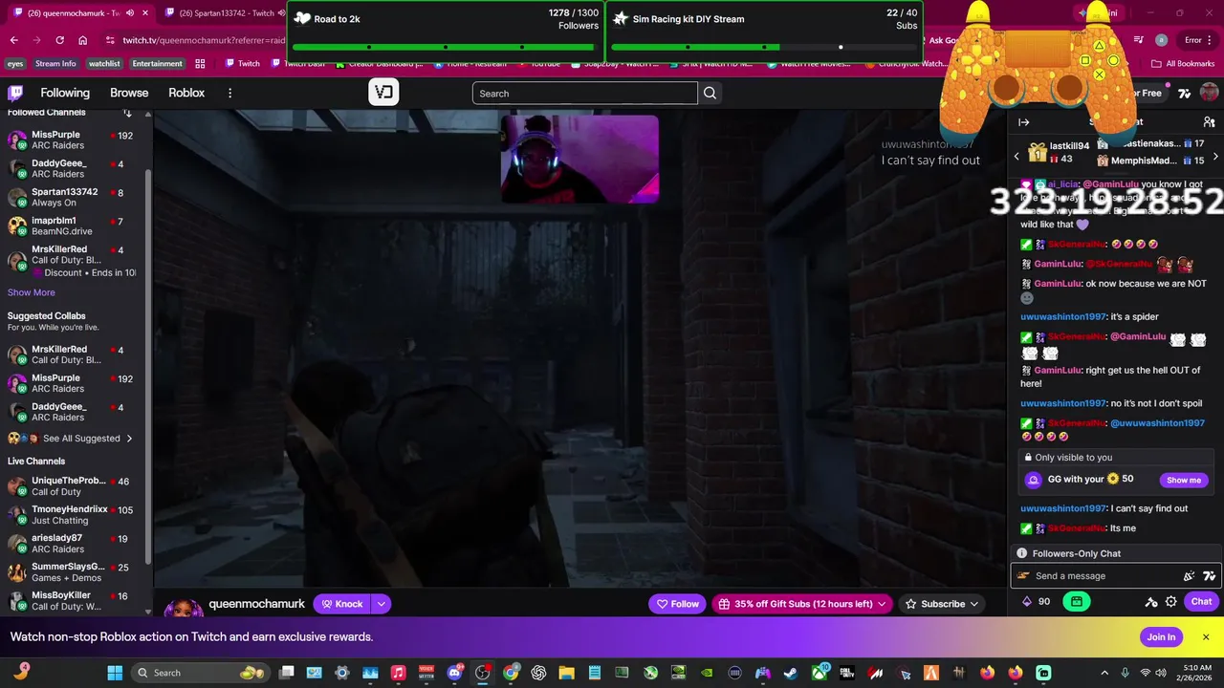Click the green rewards calendar icon in chat

[1076, 601]
